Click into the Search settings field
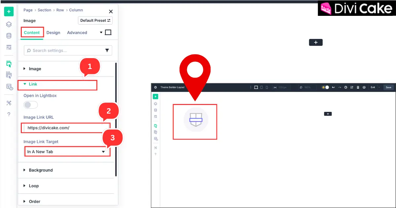This screenshot has height=208, width=396. 68,51
